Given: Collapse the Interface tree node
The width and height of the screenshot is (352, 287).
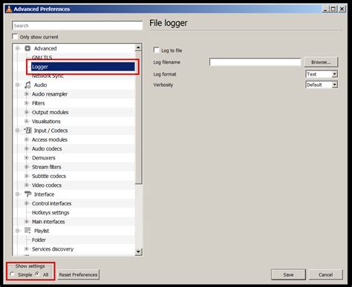Looking at the screenshot, I should click(x=17, y=194).
